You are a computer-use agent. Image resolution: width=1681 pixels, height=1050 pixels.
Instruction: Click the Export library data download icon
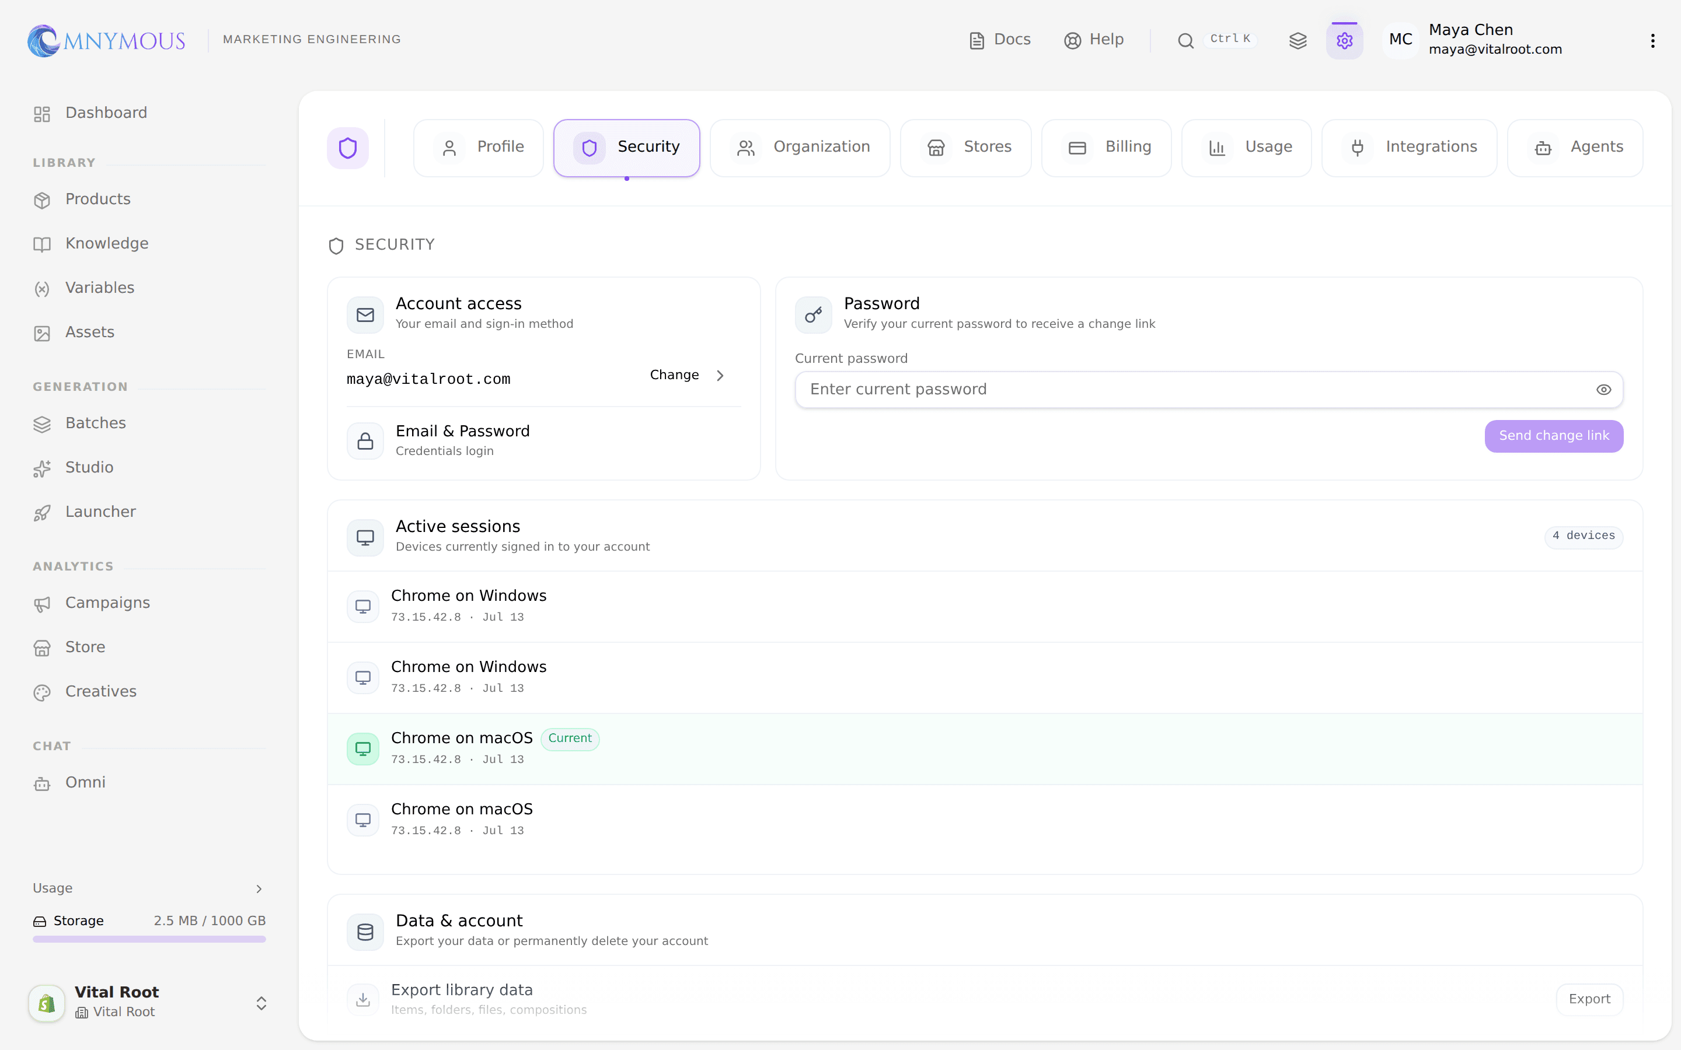pos(363,999)
